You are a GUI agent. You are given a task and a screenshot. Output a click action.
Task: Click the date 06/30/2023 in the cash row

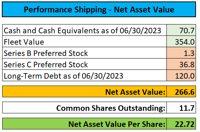tap(140, 31)
